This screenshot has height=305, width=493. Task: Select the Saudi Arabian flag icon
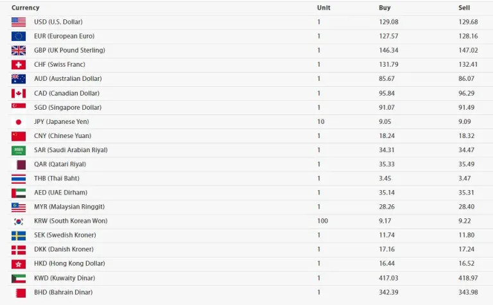tap(19, 151)
